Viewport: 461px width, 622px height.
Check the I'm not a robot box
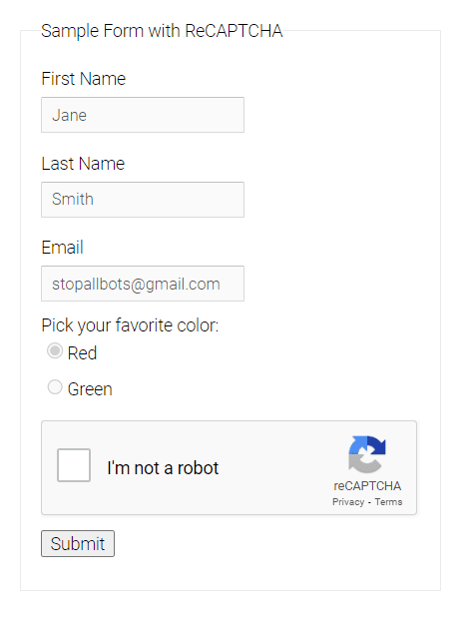click(x=74, y=465)
